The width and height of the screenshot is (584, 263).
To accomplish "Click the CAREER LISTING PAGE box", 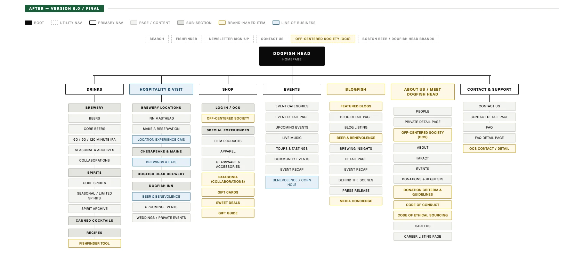I will [x=423, y=237].
